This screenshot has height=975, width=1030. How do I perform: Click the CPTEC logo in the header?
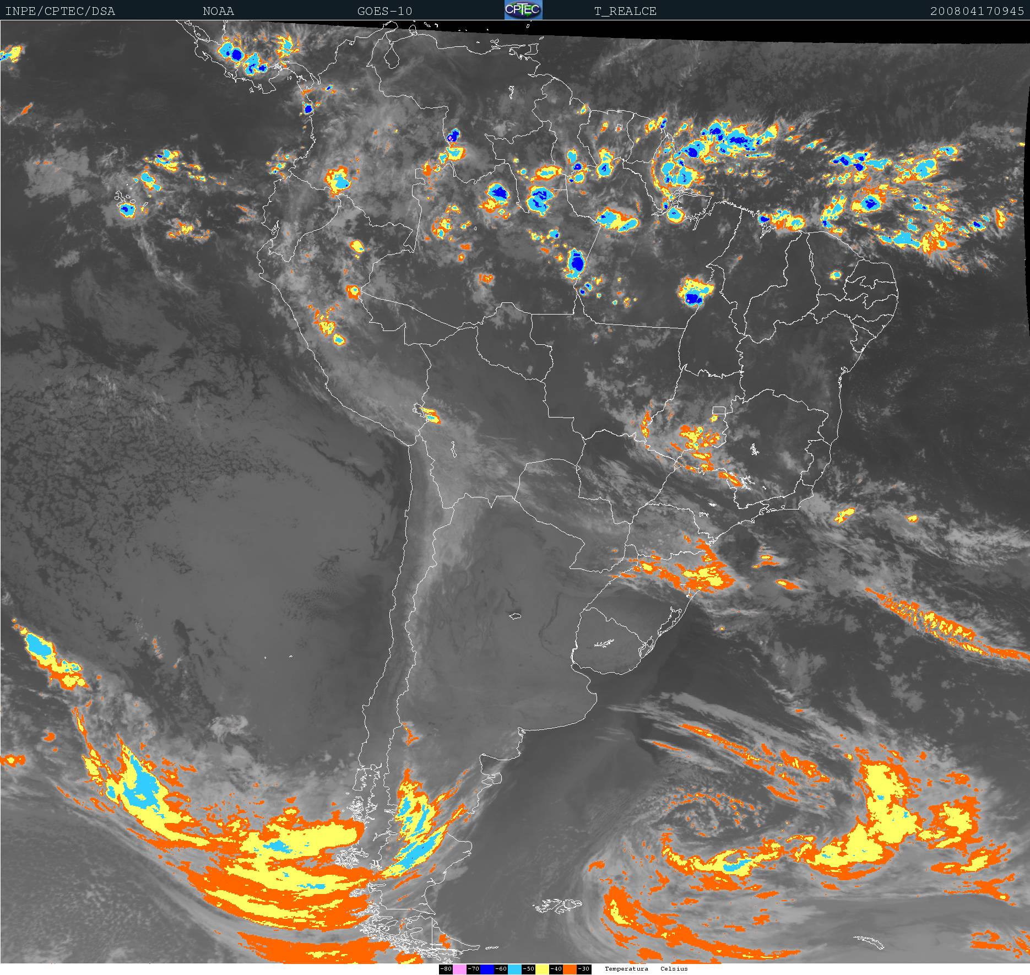pyautogui.click(x=523, y=10)
